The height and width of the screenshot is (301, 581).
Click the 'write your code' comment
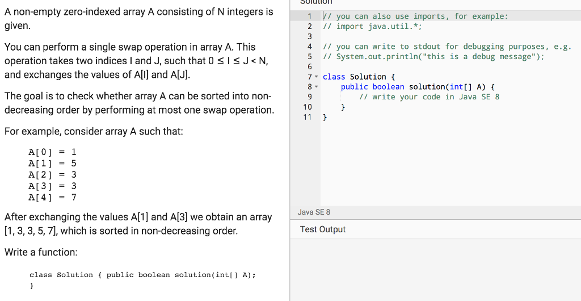429,97
